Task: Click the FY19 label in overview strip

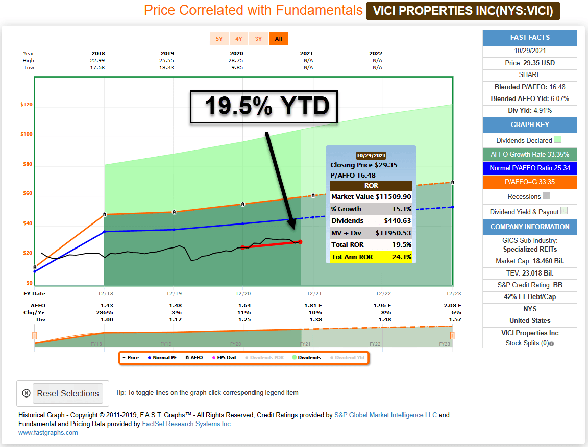Action: (x=166, y=344)
